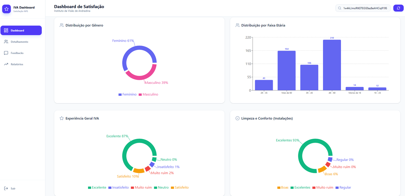Click the refresh button in the header
The width and height of the screenshot is (405, 196).
(x=398, y=8)
